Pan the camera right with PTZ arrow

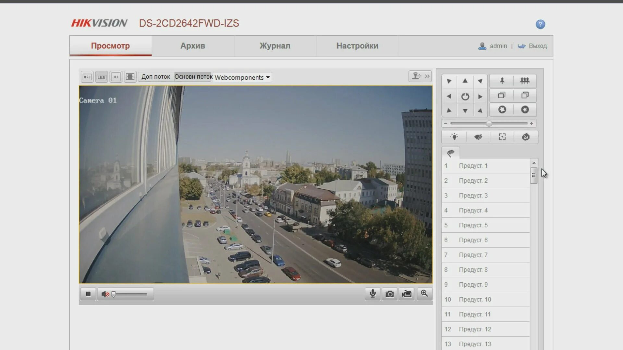click(480, 96)
